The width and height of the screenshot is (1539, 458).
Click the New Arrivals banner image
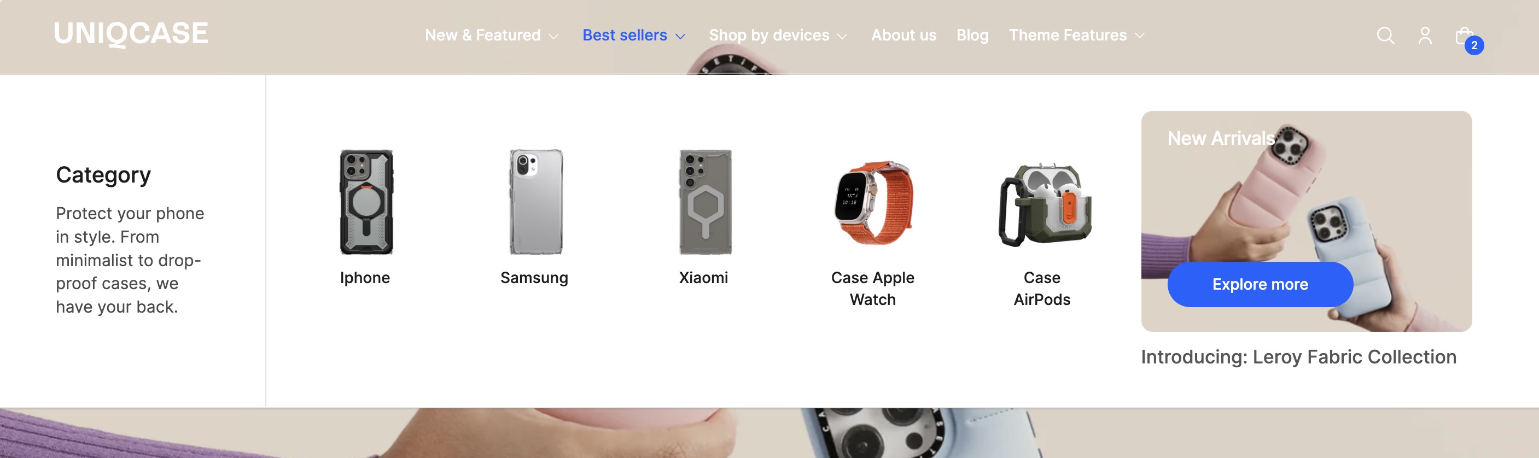pos(1306,197)
